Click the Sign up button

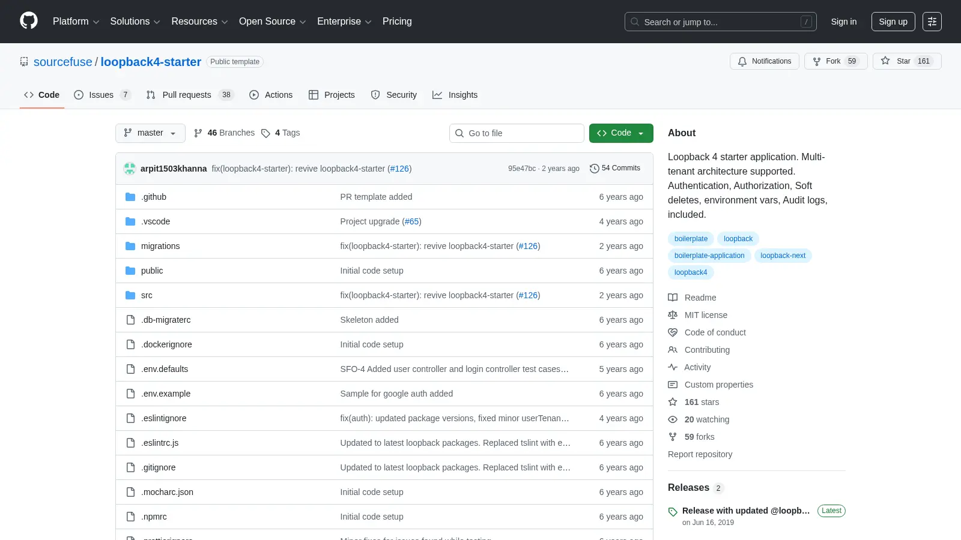(893, 22)
